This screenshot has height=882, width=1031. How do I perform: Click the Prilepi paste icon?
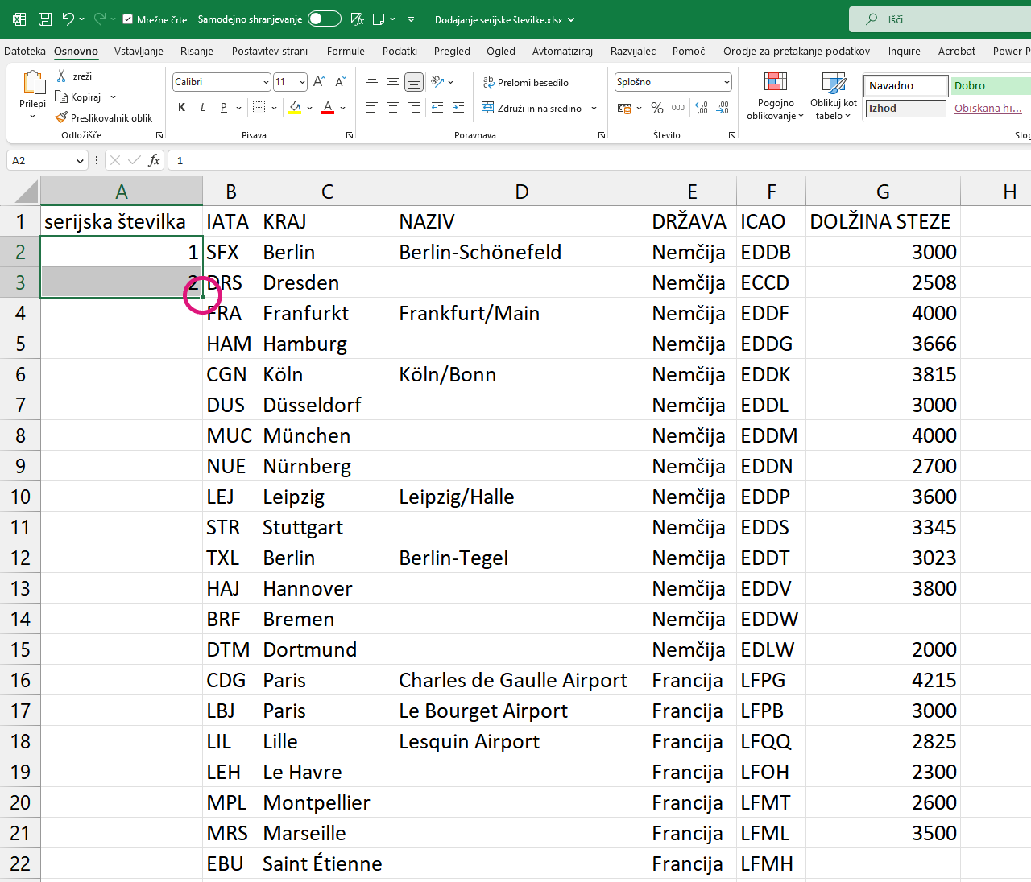point(33,83)
